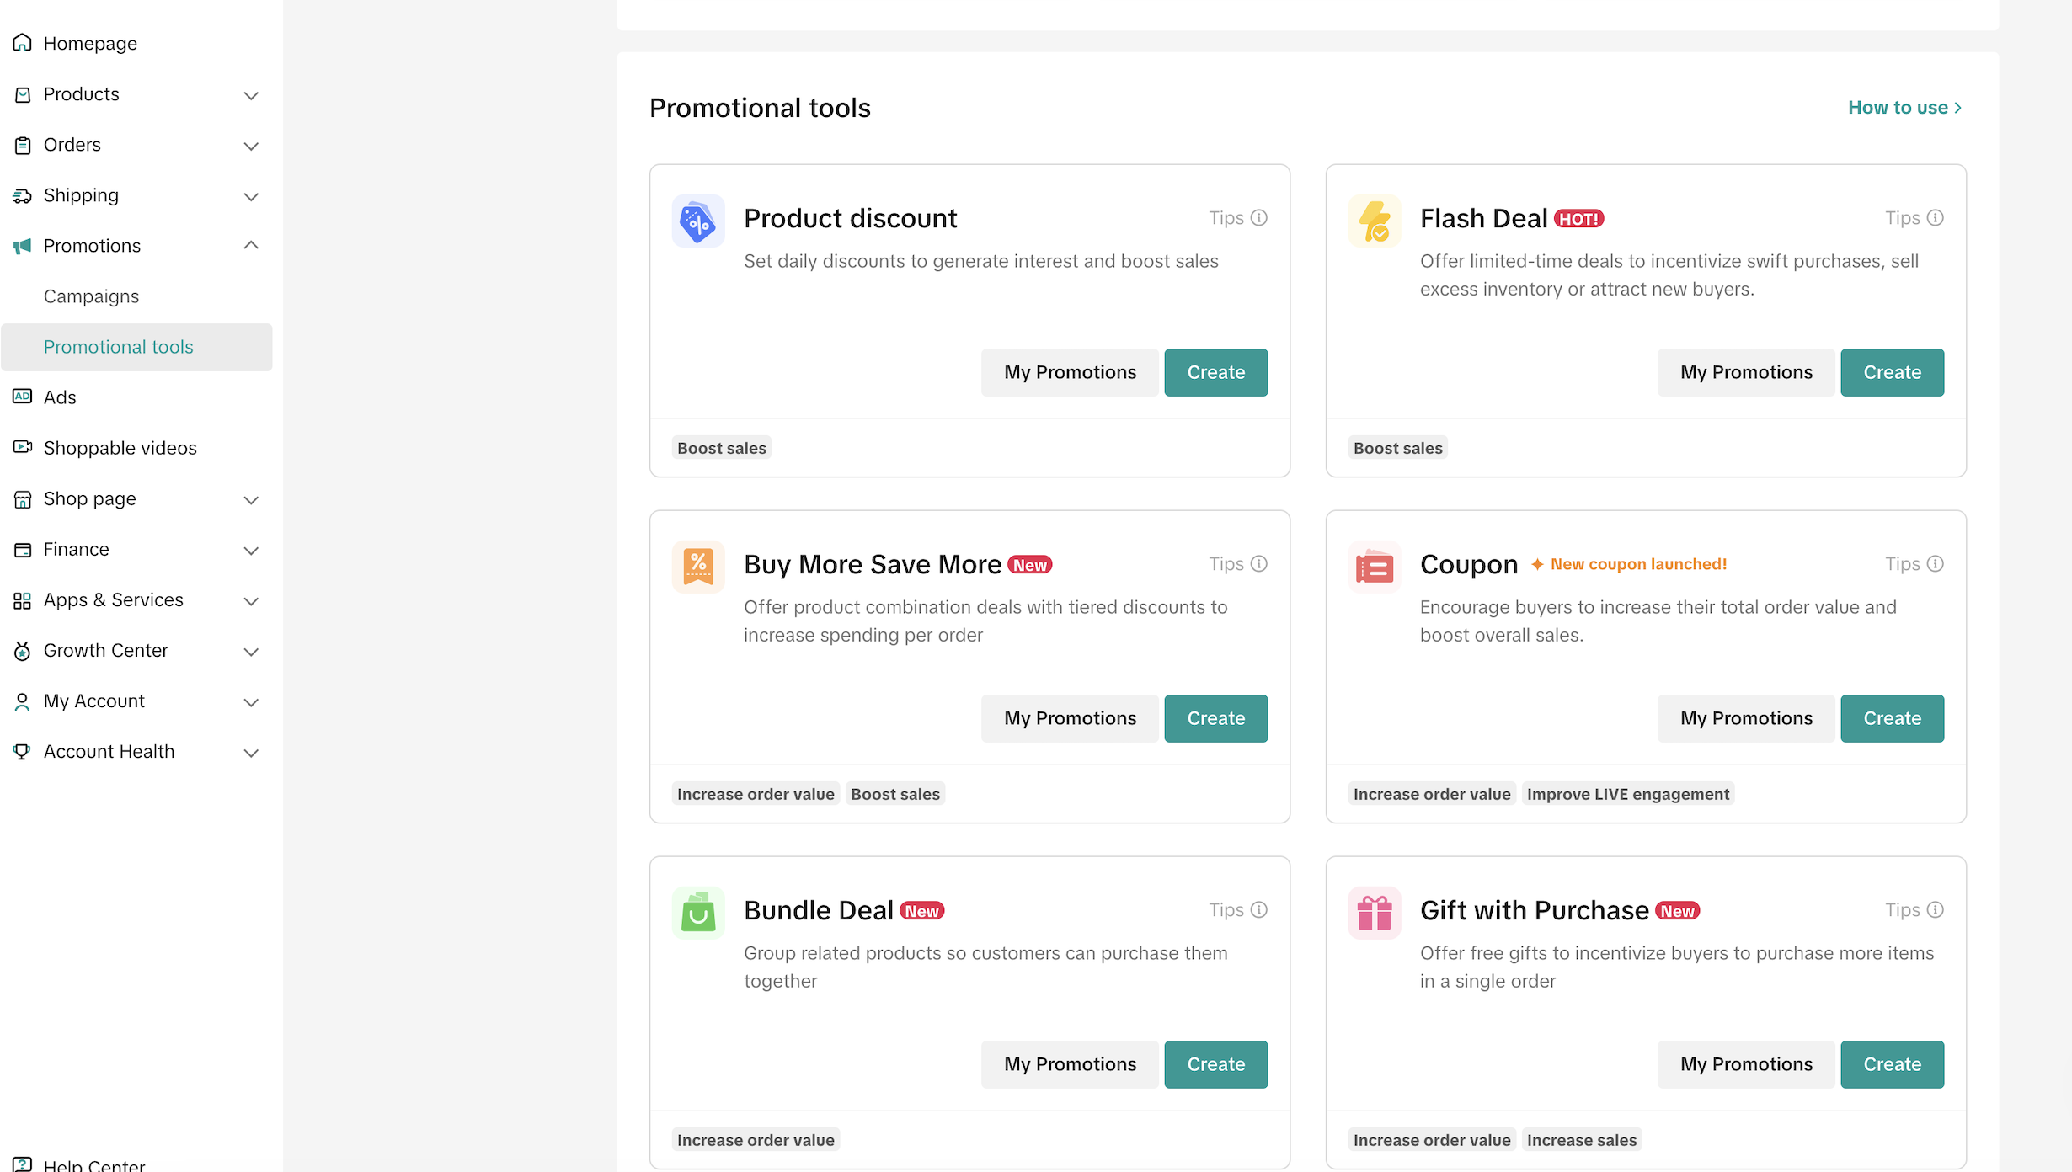The width and height of the screenshot is (2072, 1172).
Task: Click the Buy More Save More icon
Action: point(697,567)
